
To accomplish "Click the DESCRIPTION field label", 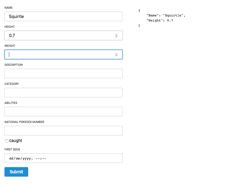I will 14,65.
